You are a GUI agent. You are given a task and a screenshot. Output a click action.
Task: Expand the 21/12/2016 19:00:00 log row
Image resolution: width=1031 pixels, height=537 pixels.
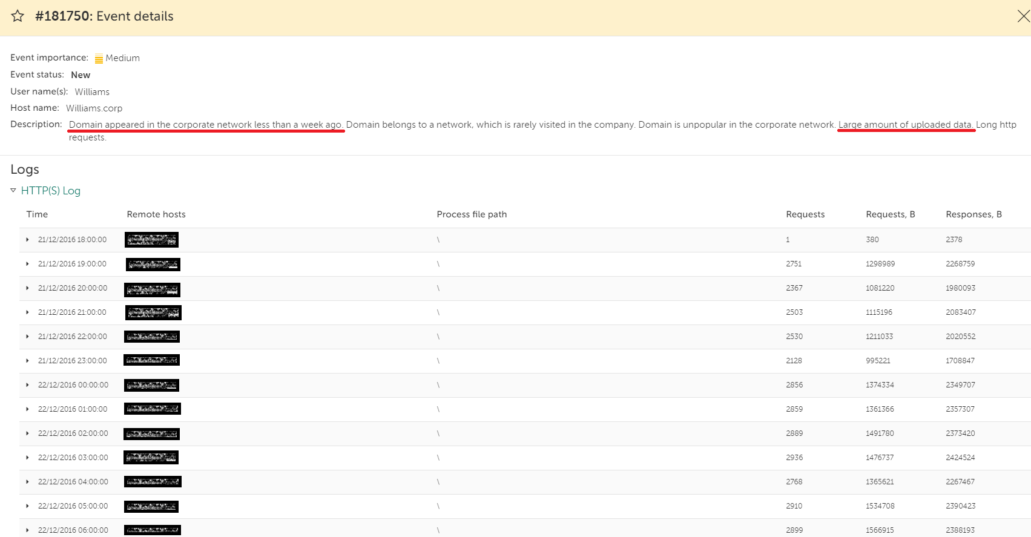[27, 264]
